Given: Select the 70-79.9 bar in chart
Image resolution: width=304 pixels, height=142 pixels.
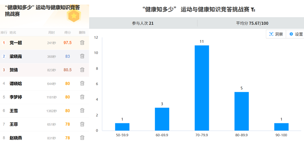Looking at the screenshot, I should tap(202, 88).
